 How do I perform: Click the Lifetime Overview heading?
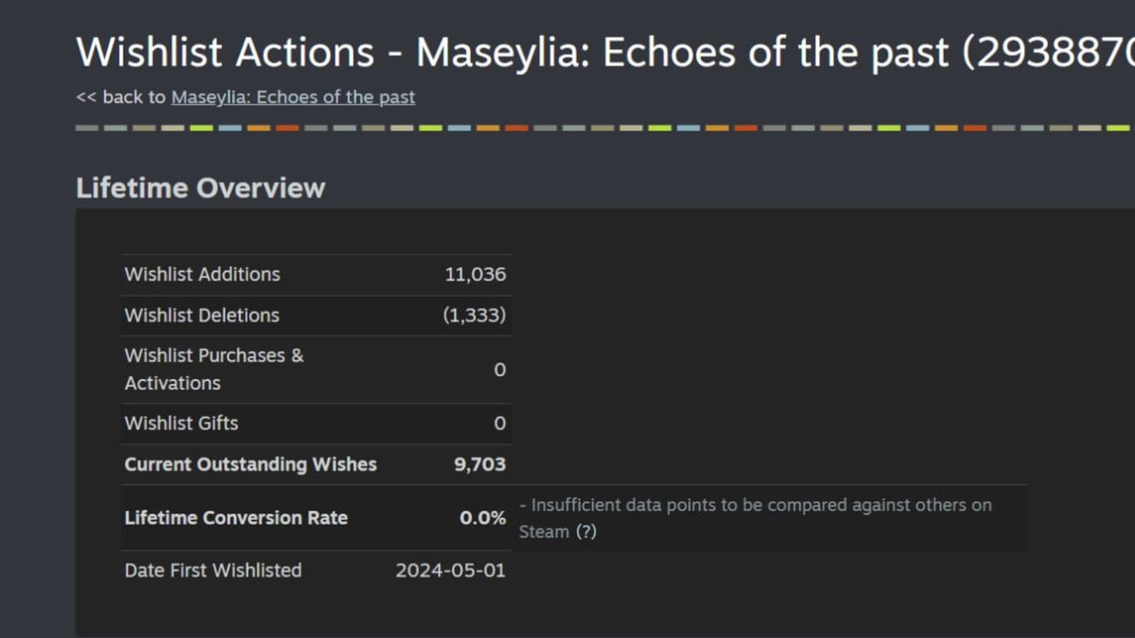pyautogui.click(x=201, y=188)
